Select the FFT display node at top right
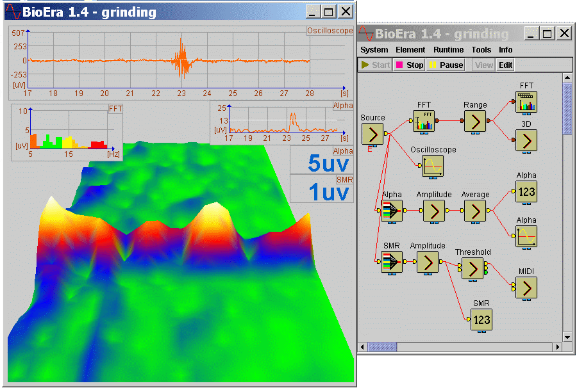 pyautogui.click(x=526, y=102)
